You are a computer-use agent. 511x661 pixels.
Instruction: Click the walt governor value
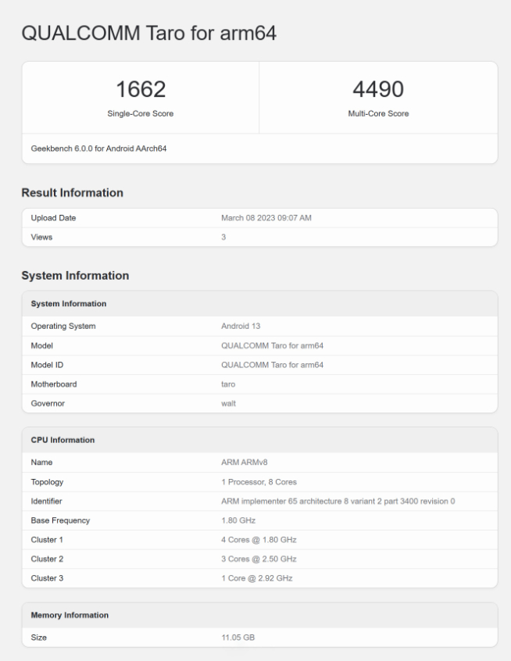[x=230, y=404]
